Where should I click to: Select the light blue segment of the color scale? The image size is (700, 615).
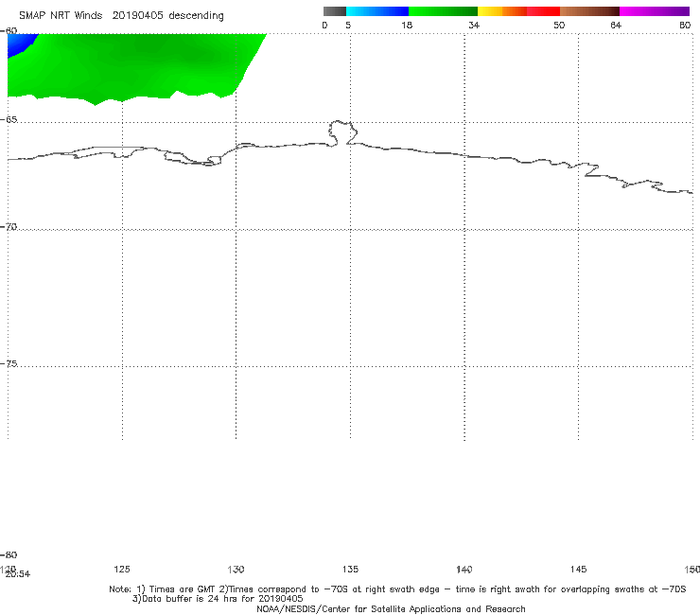coord(377,11)
